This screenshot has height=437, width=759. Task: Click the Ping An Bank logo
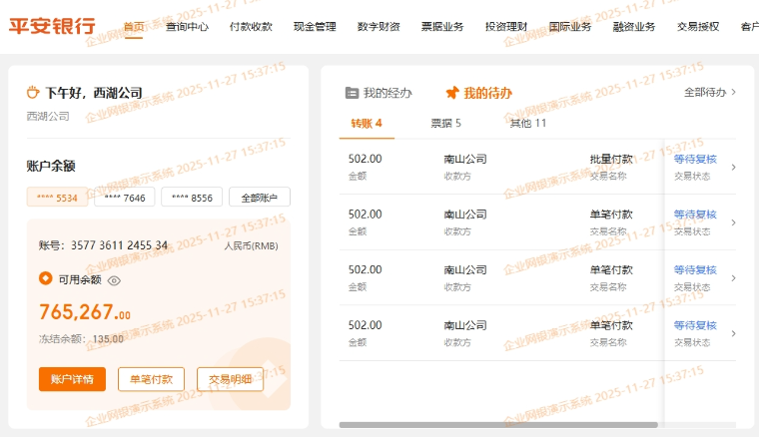coord(52,26)
